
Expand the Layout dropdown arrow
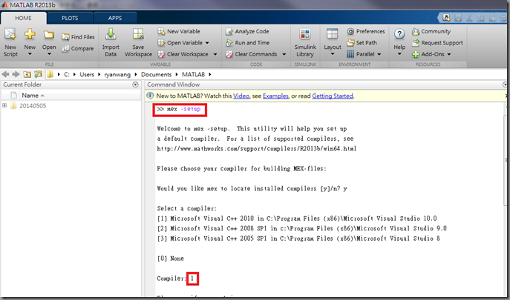point(332,54)
